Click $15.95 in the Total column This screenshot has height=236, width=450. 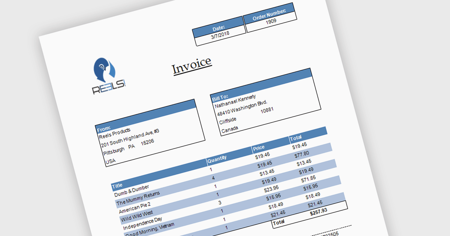coord(310,188)
